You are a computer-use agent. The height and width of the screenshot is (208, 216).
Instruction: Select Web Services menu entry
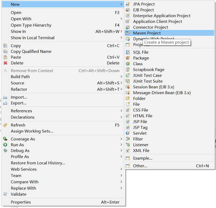(x=63, y=169)
